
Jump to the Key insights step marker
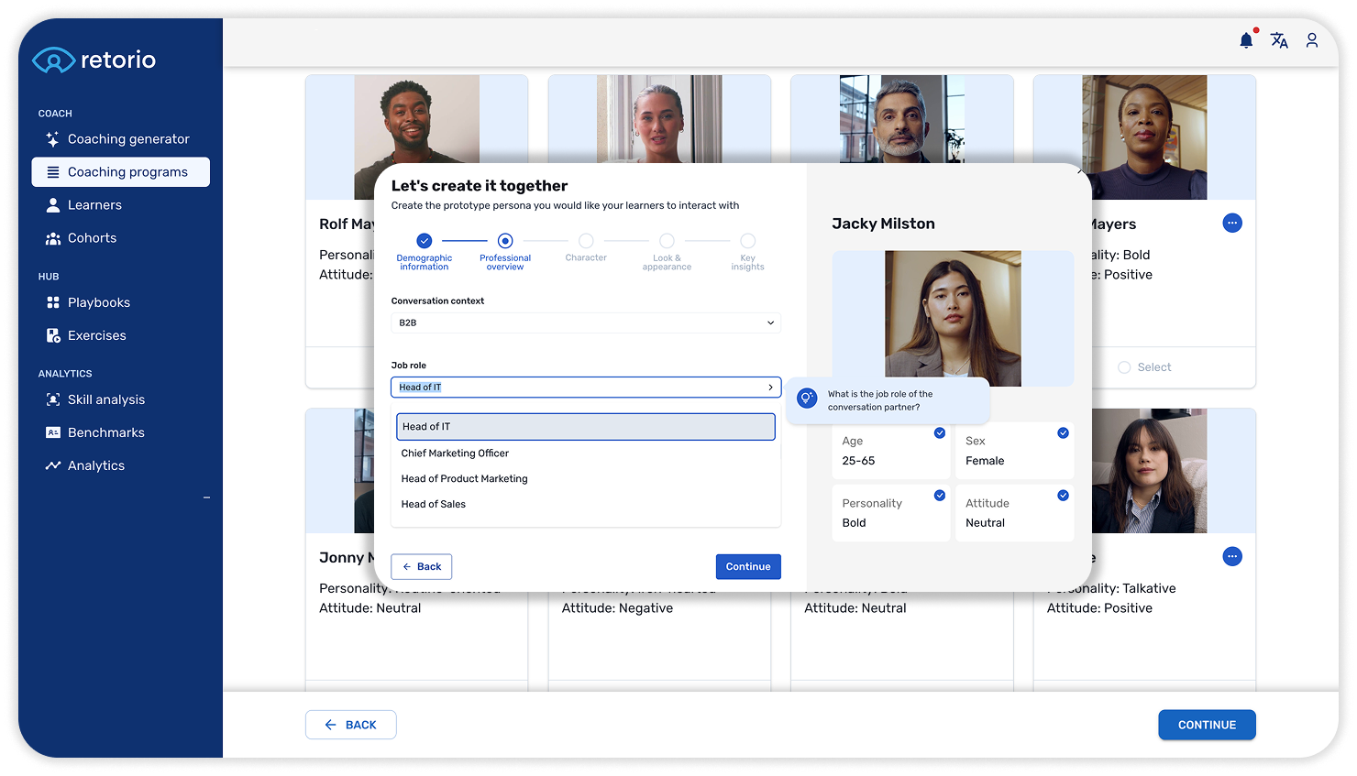coord(747,242)
